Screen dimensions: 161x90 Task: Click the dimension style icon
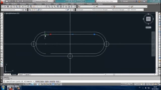coord(96,7)
